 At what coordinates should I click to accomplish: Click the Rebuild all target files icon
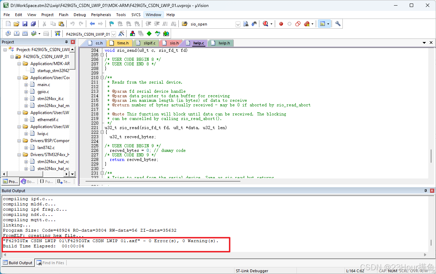tap(25, 33)
